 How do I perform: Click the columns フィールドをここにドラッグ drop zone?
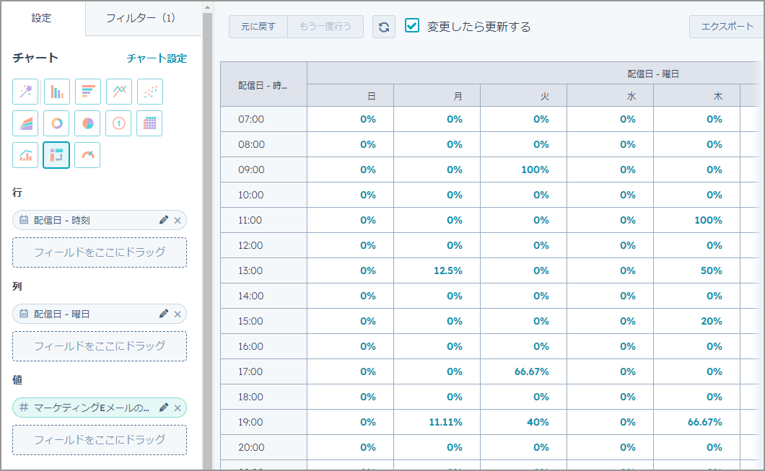pyautogui.click(x=100, y=346)
